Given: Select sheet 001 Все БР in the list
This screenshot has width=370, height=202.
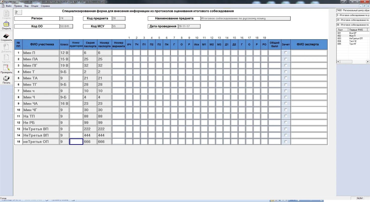Looking at the screenshot, I should 353,33.
